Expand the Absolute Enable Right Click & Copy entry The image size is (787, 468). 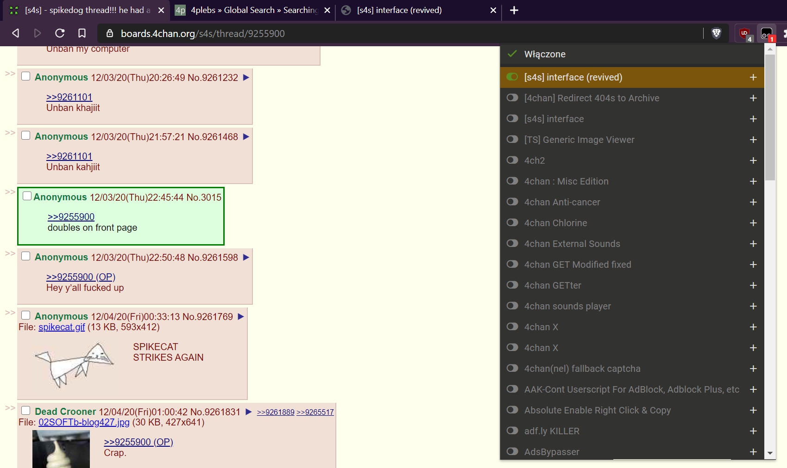(x=753, y=410)
